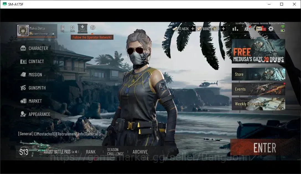Minimize the SM-A175F window
Viewport: 301px width, 174px height.
point(269,4)
